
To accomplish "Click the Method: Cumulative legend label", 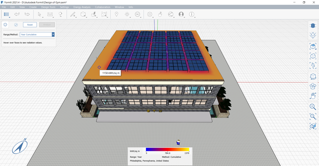I will pyautogui.click(x=171, y=157).
